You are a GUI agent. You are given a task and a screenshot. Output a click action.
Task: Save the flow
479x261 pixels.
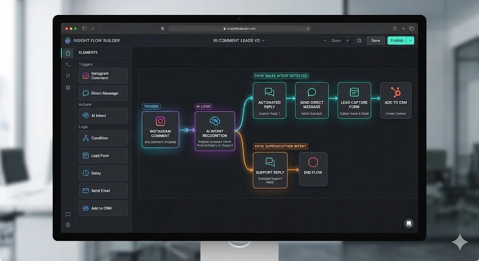coord(376,41)
